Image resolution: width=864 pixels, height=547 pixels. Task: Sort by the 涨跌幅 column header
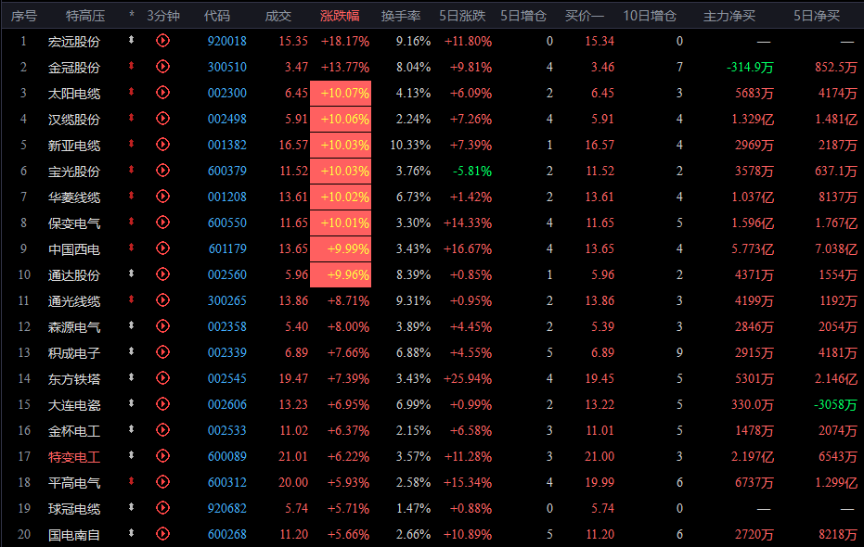click(x=340, y=16)
